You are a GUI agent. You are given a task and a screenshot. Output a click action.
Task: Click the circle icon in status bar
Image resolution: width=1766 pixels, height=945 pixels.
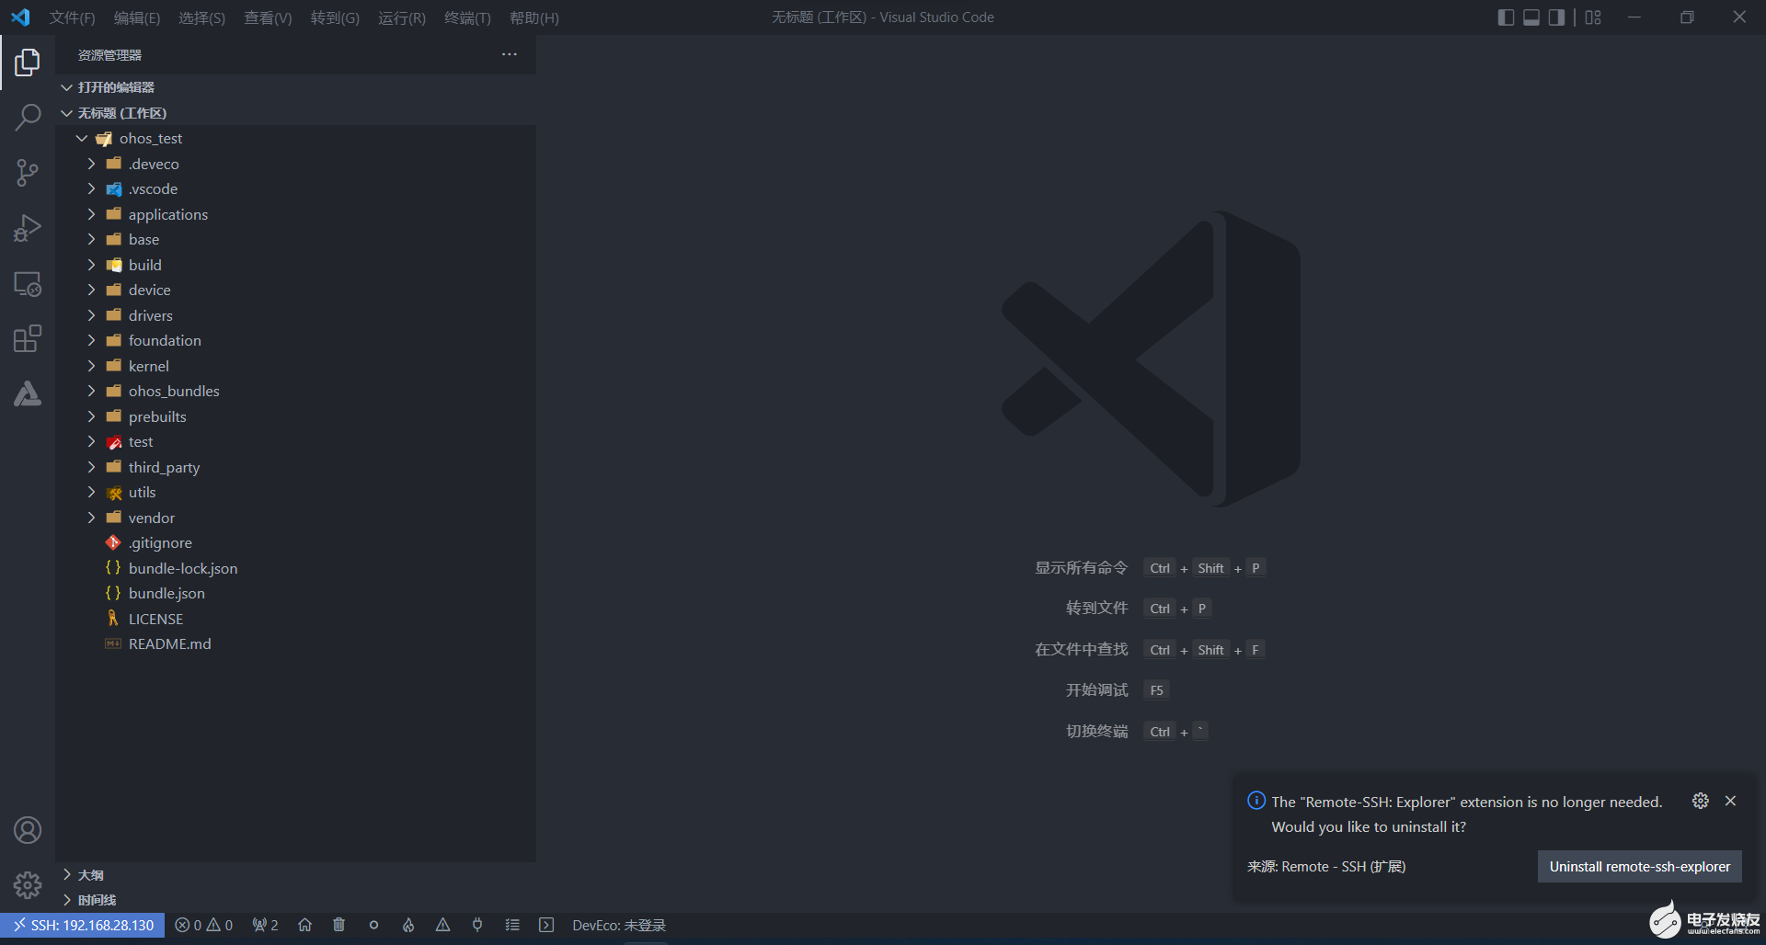(x=373, y=925)
